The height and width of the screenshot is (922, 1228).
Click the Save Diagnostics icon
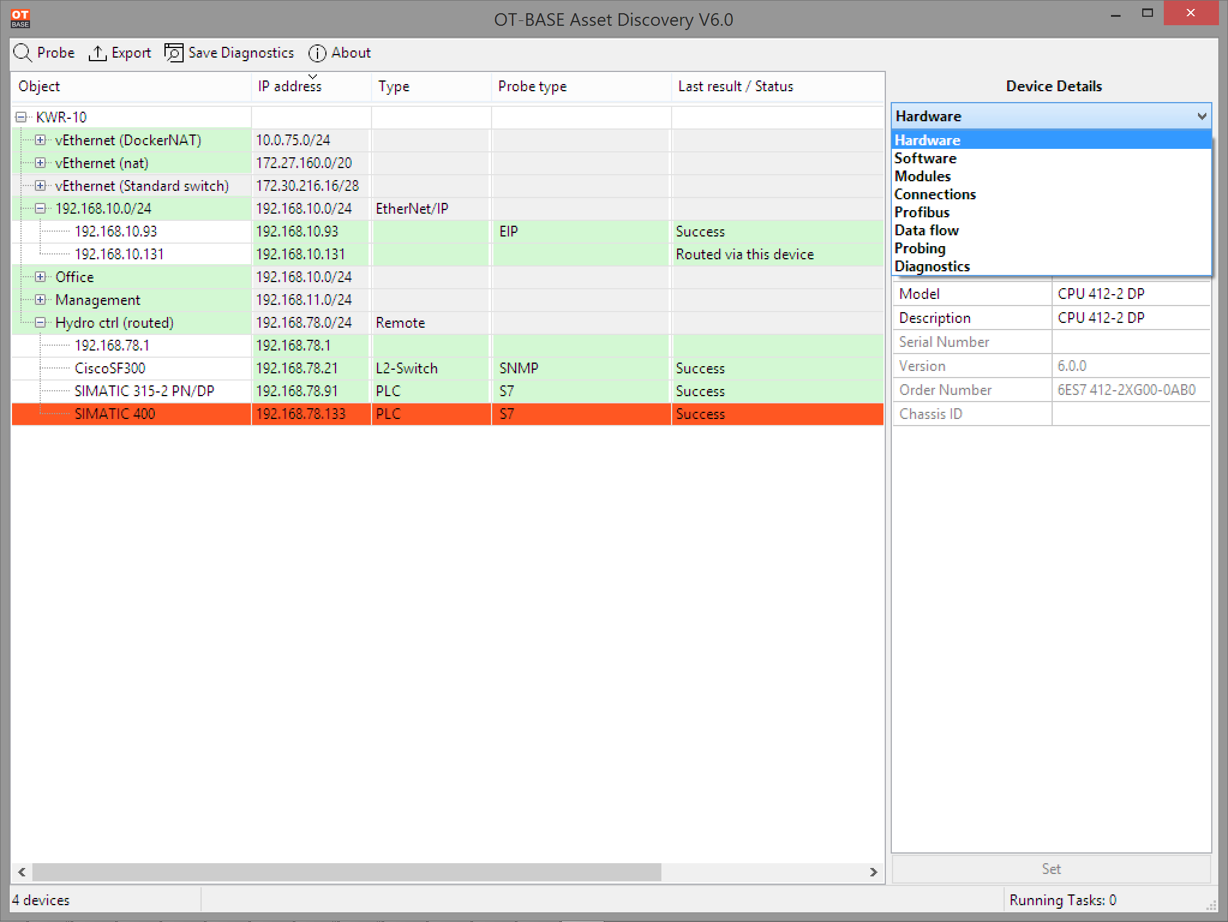tap(174, 53)
